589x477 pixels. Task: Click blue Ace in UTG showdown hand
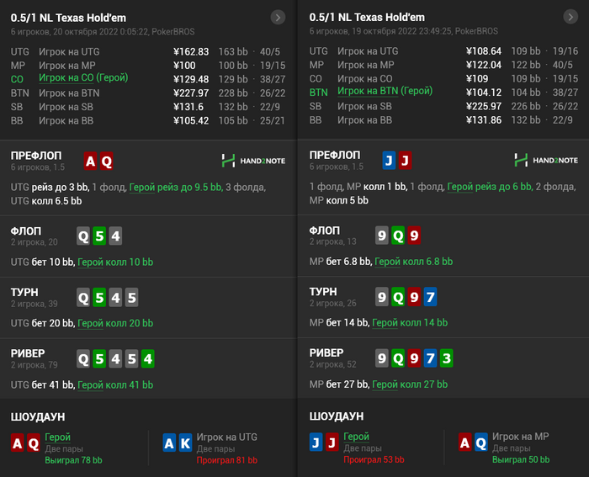point(169,443)
